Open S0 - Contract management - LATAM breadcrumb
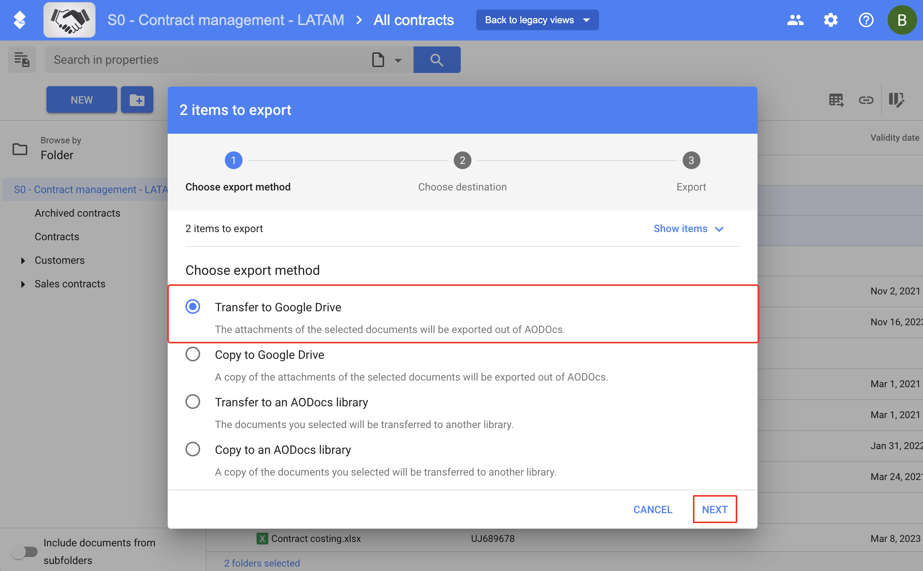 [226, 20]
